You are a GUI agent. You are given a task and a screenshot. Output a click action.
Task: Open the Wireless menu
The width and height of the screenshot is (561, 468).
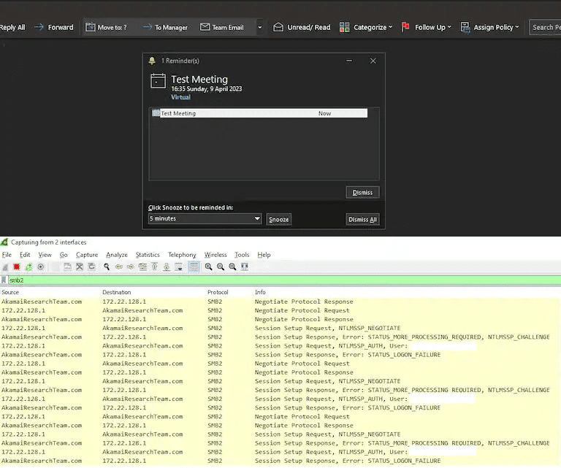(215, 255)
